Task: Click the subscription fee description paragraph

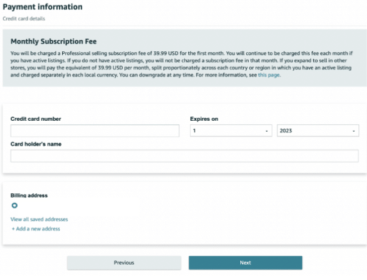Action: point(182,64)
